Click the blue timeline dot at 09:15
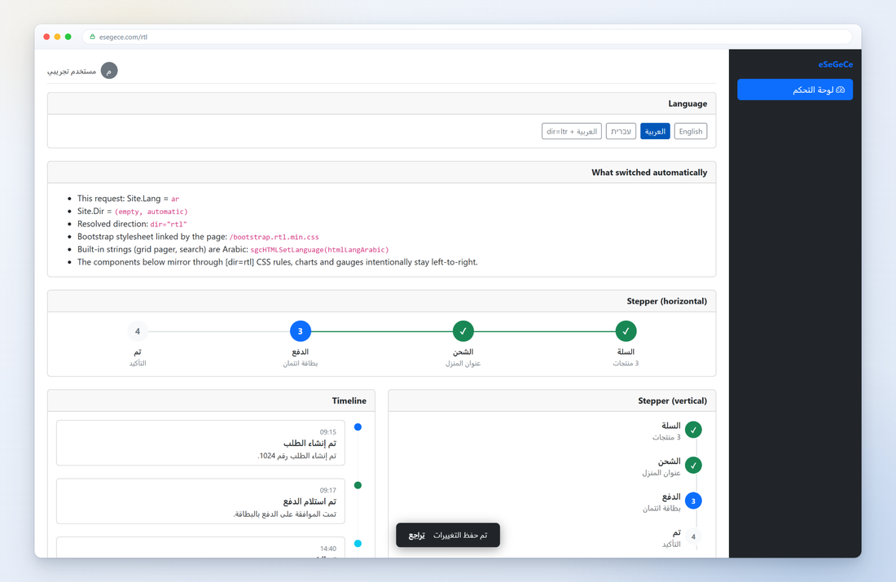This screenshot has width=896, height=582. coord(358,427)
